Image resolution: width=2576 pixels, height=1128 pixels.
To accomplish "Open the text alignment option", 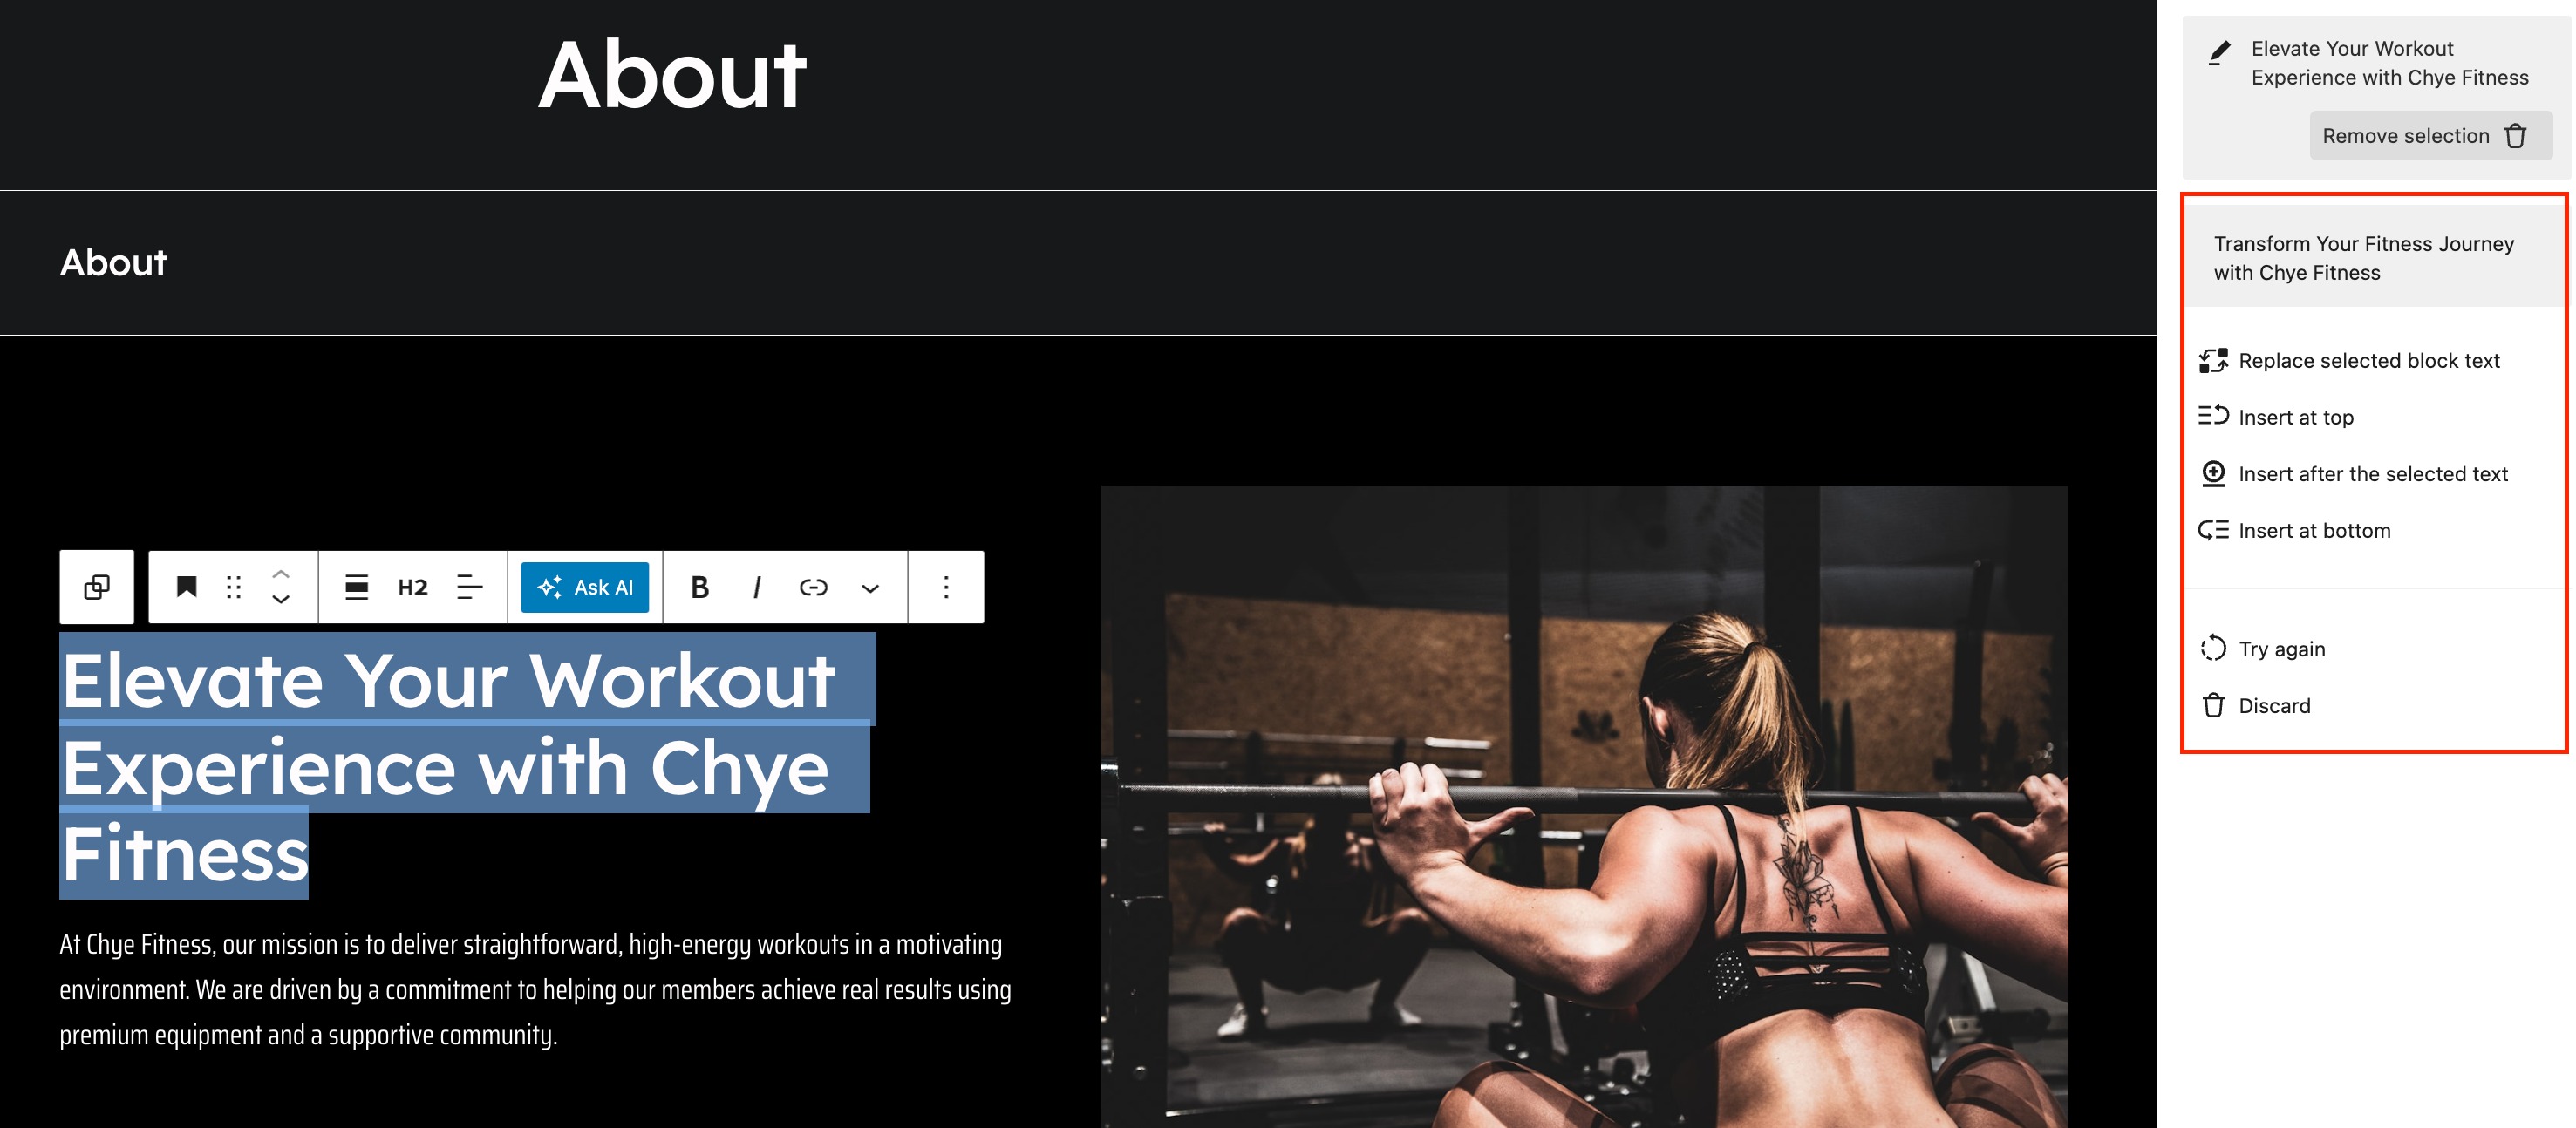I will pyautogui.click(x=469, y=587).
